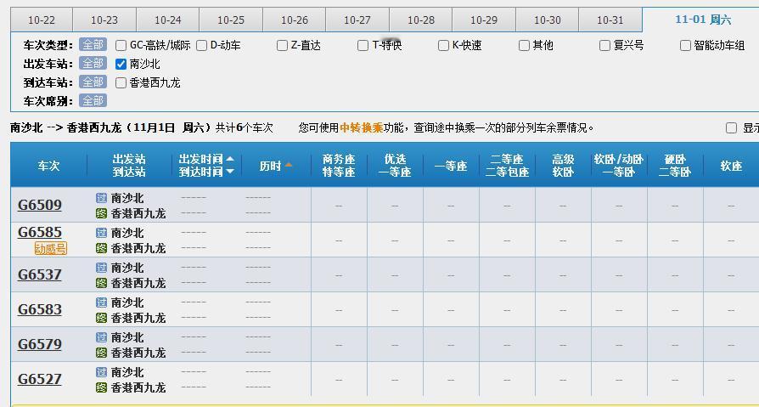
Task: Select the K-快速 checkbox
Action: tap(443, 46)
